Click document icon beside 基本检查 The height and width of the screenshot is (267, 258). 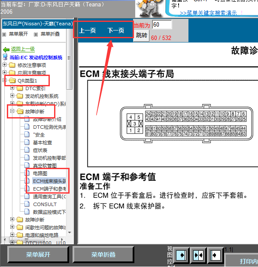click(x=27, y=142)
